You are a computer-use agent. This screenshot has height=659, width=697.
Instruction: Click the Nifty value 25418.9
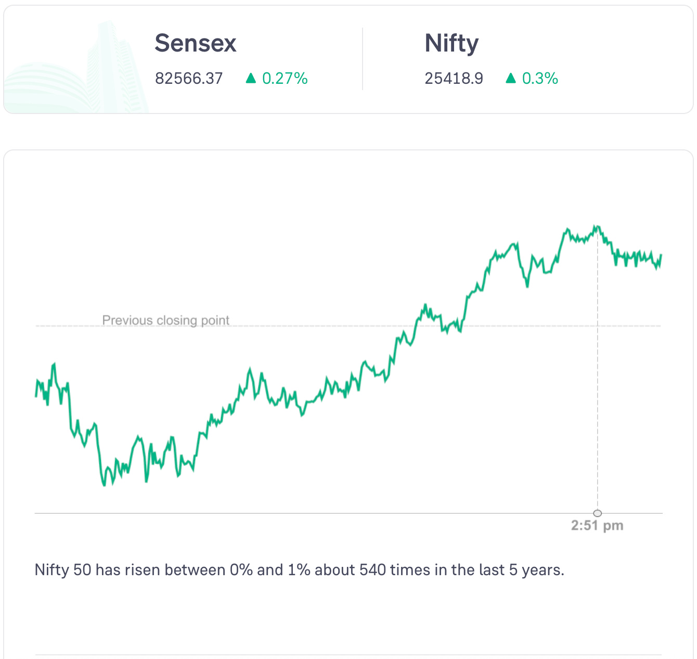tap(454, 79)
